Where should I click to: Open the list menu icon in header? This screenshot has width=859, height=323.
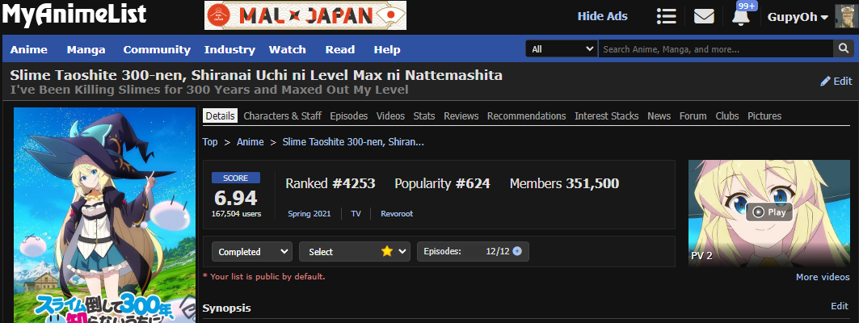coord(666,17)
